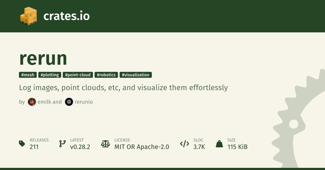Click the releases tag icon
Screen dimensions: 325x170
[x=22, y=144]
